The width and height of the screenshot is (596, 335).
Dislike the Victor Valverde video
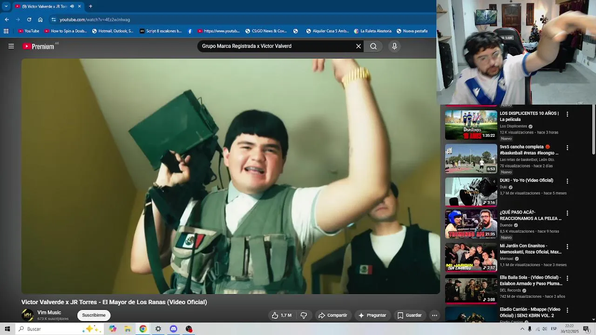[x=304, y=315]
